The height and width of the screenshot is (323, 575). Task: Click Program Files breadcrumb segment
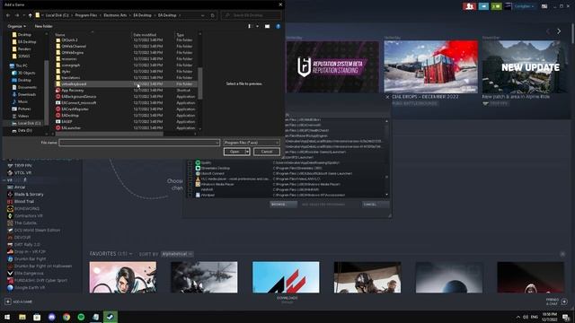86,15
